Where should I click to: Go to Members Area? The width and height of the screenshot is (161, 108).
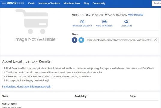tap(72, 3)
